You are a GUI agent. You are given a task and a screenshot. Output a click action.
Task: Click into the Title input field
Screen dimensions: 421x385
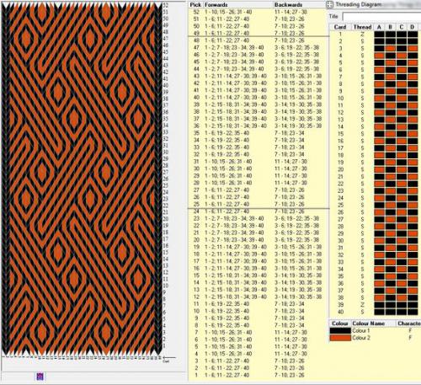click(x=381, y=17)
